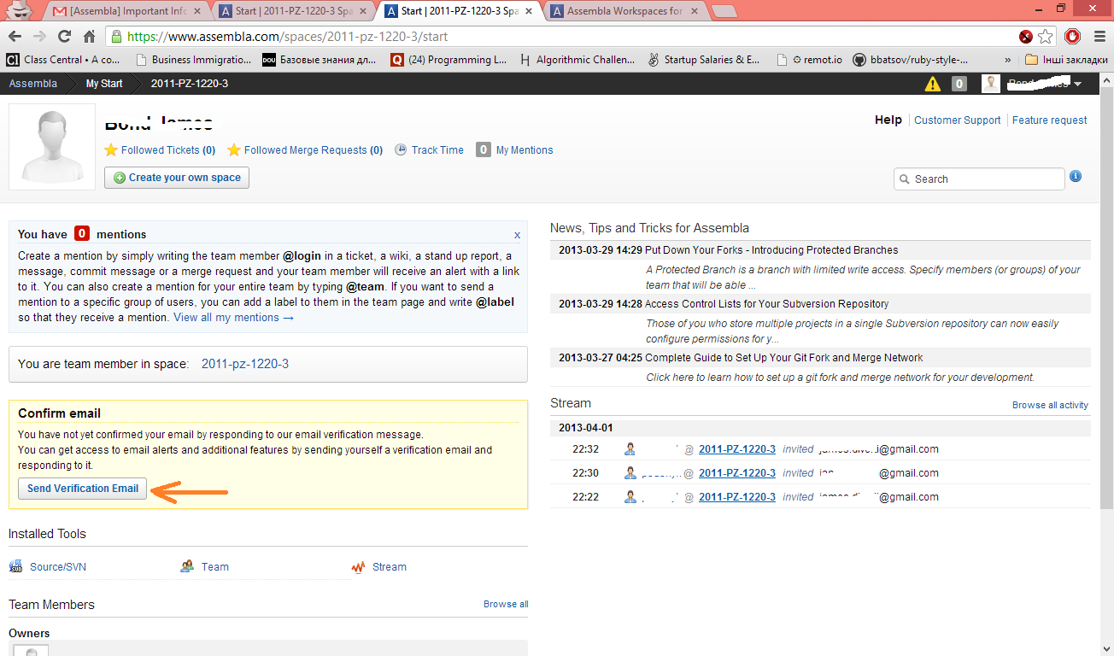Click the Team tool icon

(x=187, y=566)
